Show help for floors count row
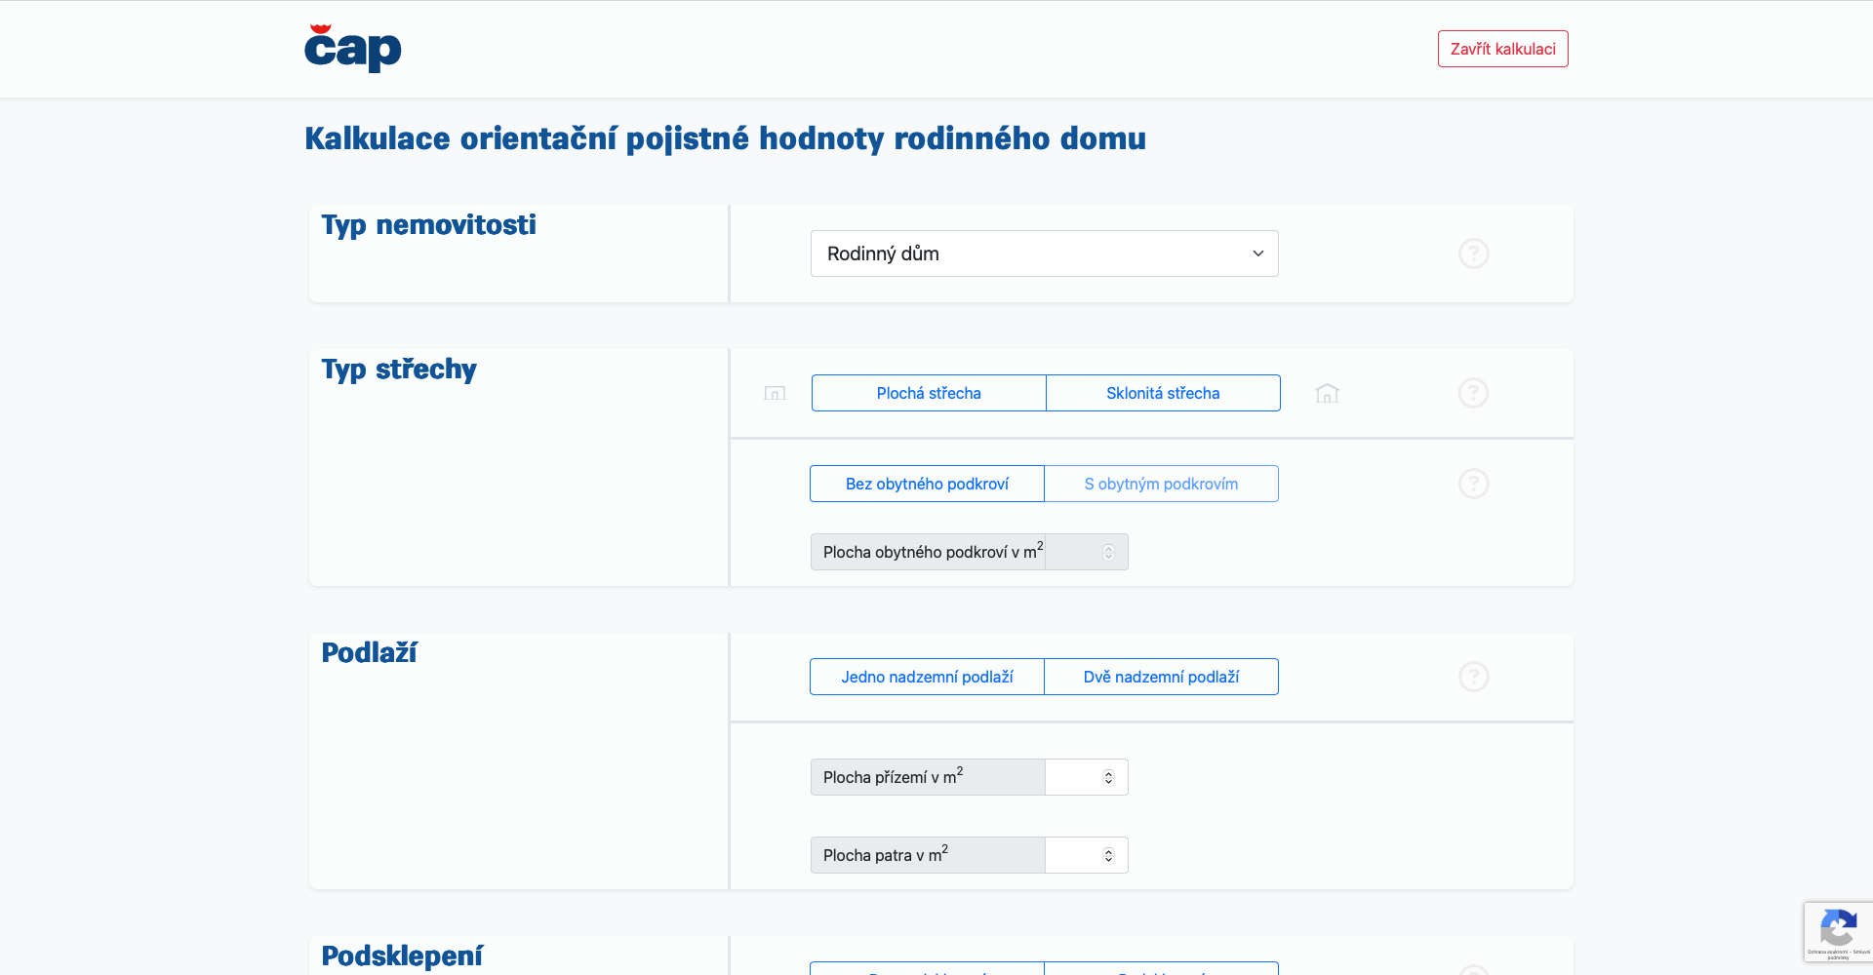The width and height of the screenshot is (1873, 975). click(1473, 677)
